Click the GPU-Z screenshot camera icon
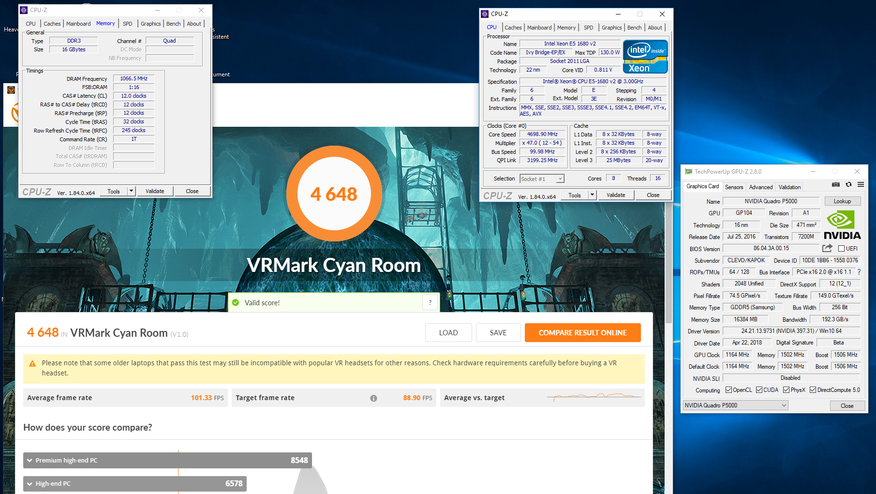Screen dimensions: 876x494 point(836,184)
